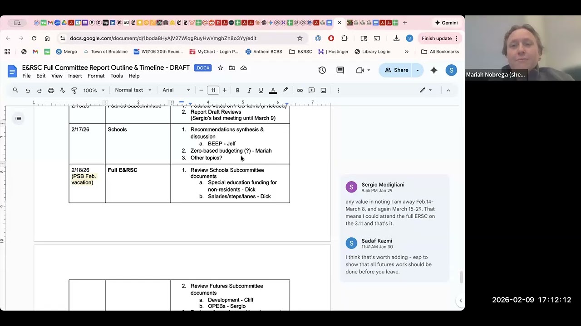The width and height of the screenshot is (581, 326).
Task: Run spelling and grammar check
Action: 63,90
